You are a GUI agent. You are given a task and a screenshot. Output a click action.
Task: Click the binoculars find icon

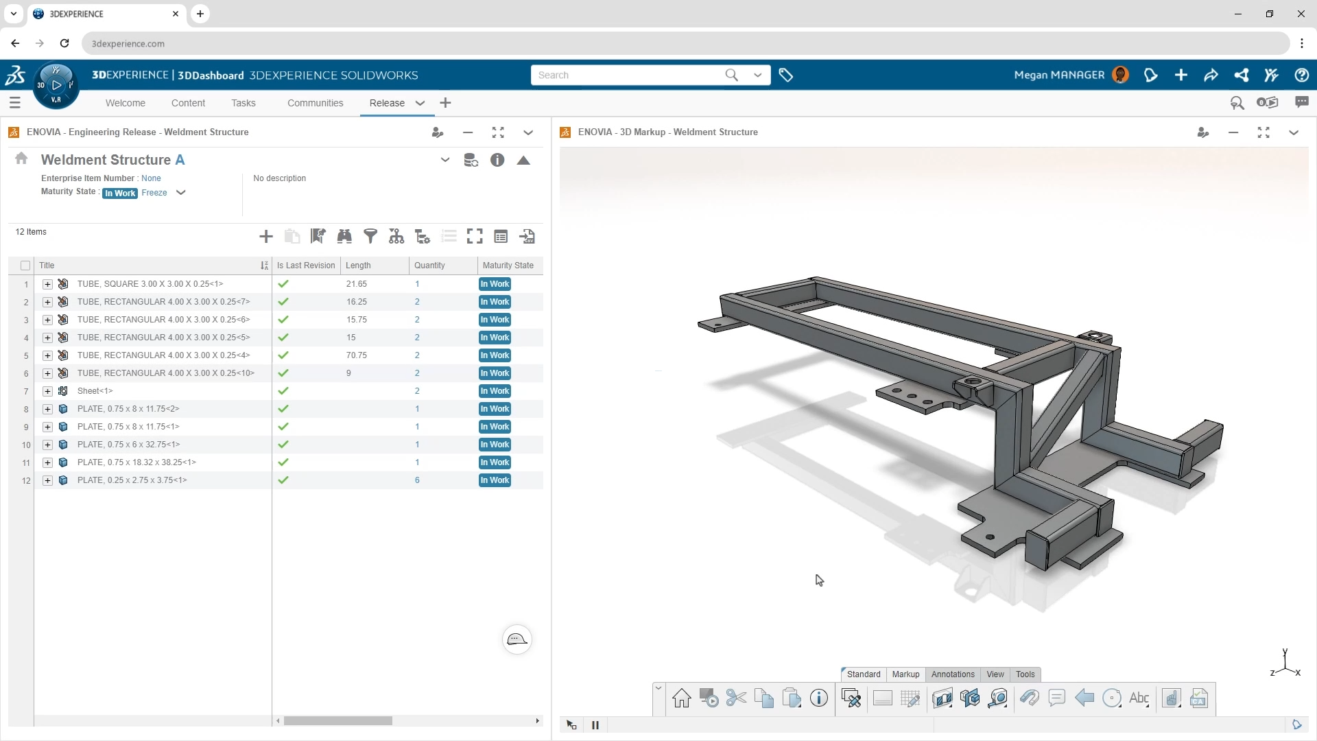344,237
